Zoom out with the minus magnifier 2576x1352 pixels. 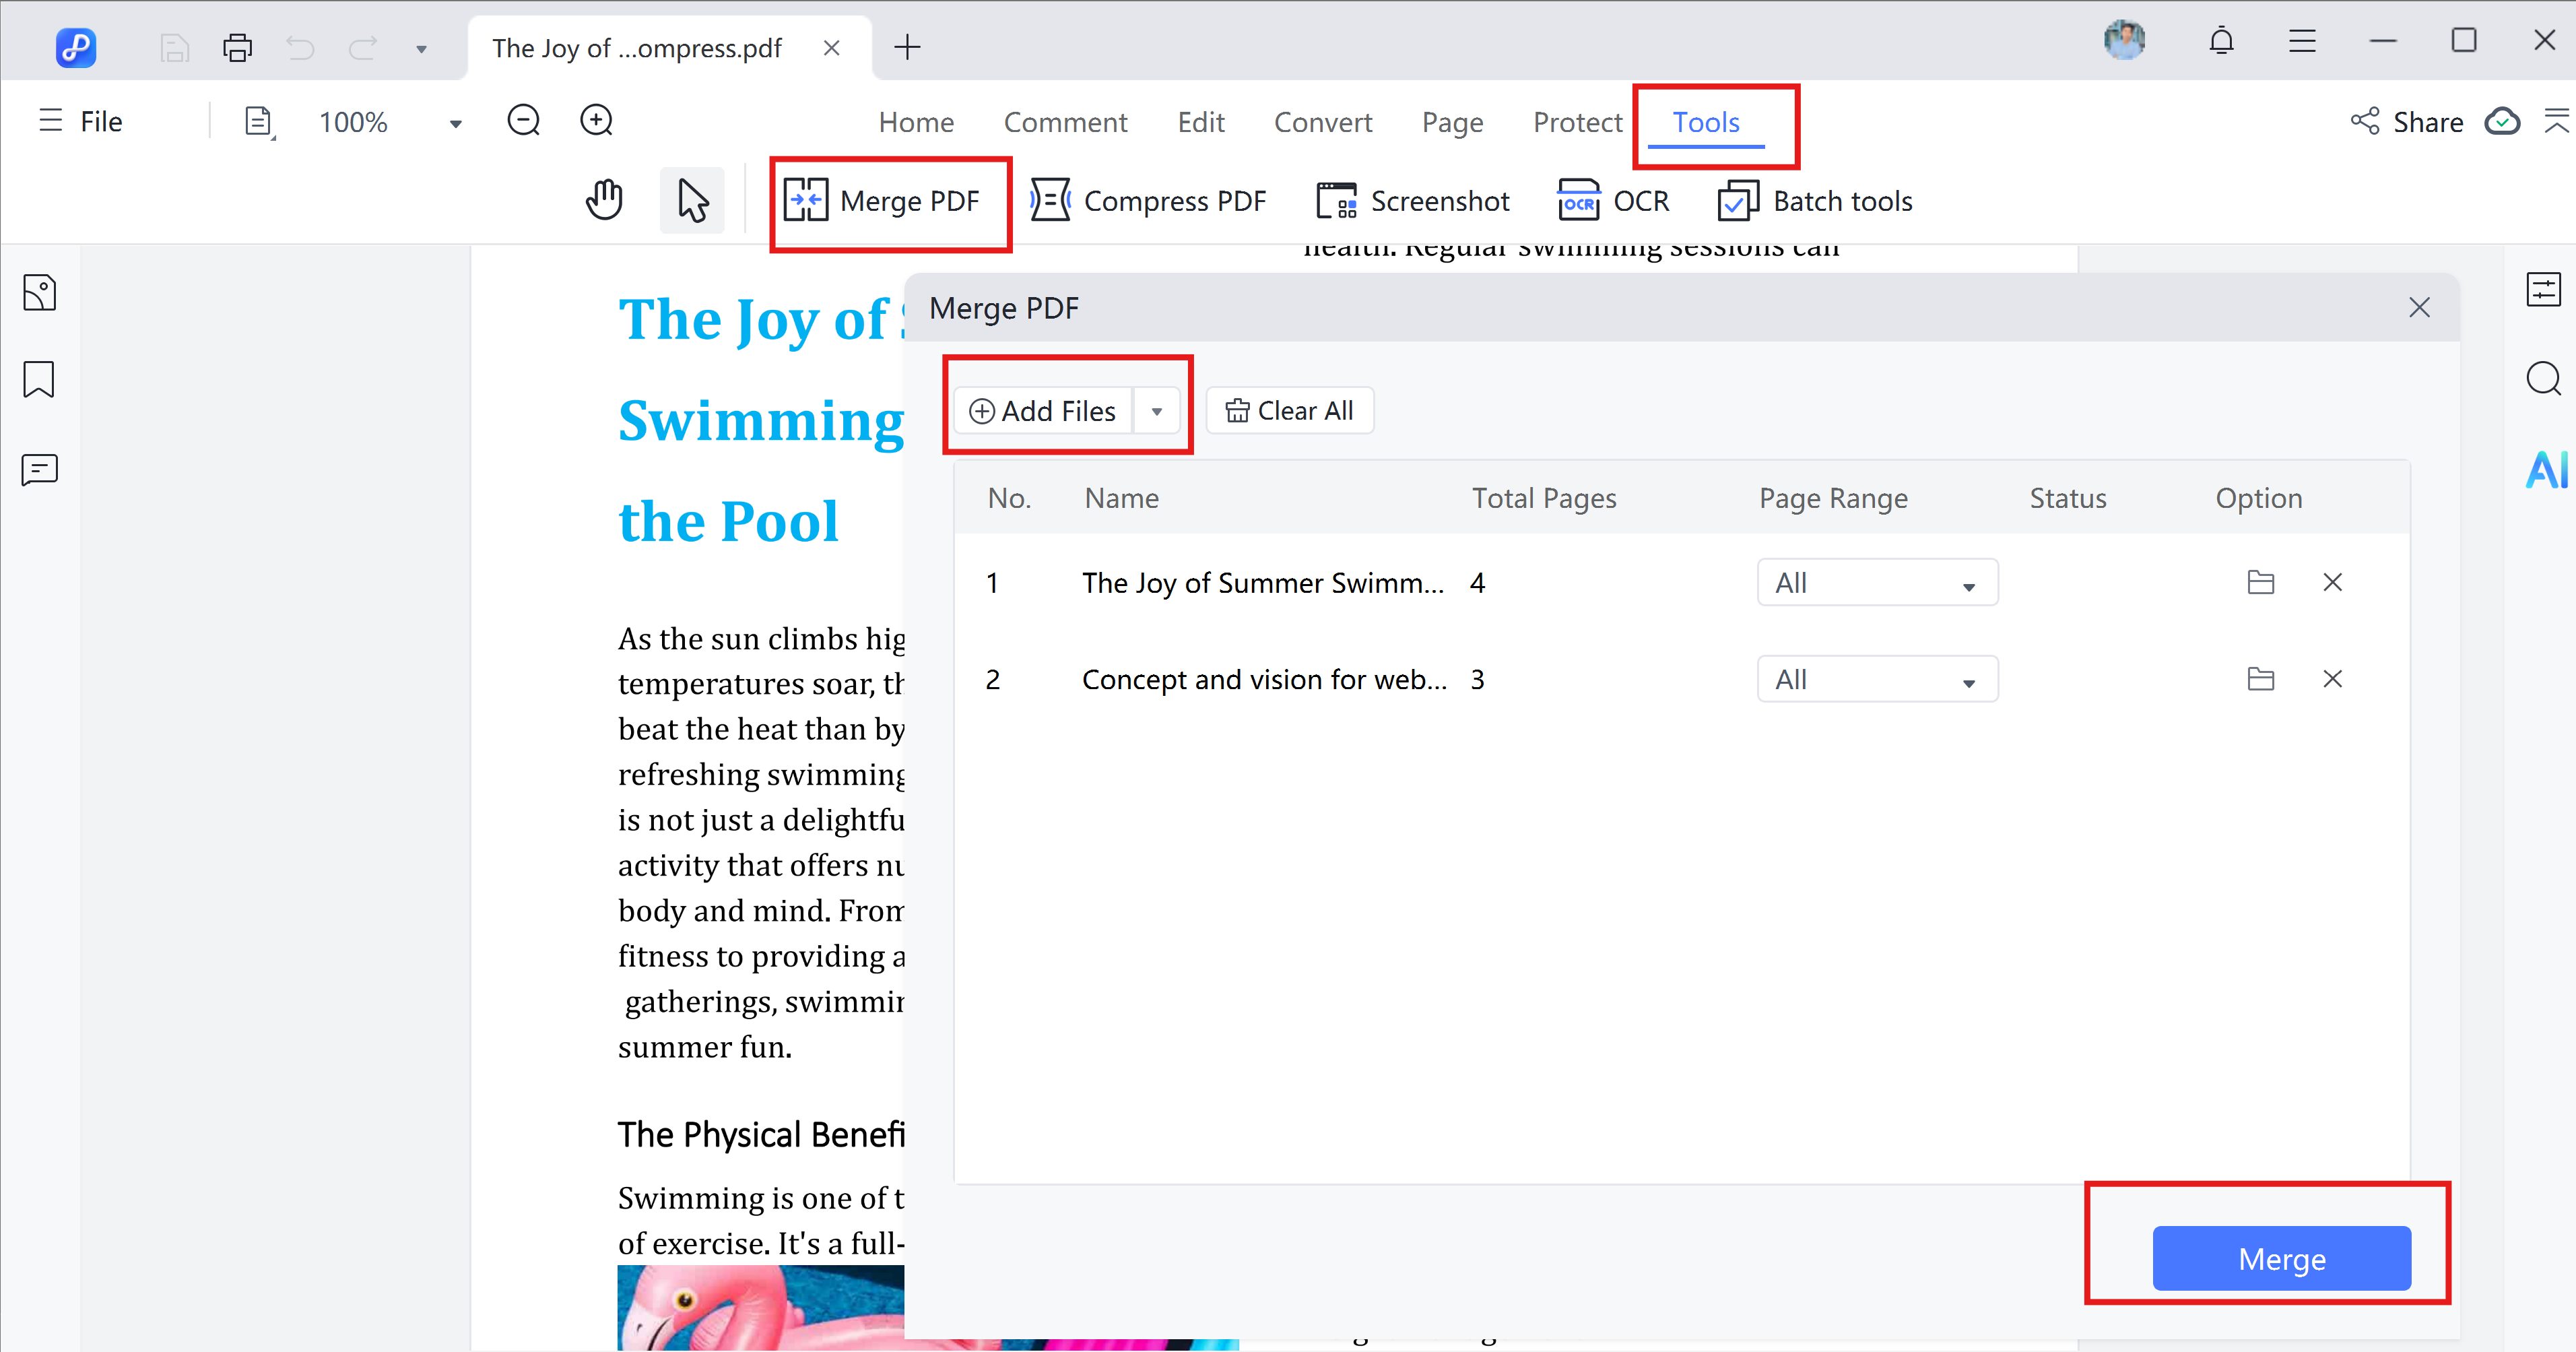(x=523, y=121)
